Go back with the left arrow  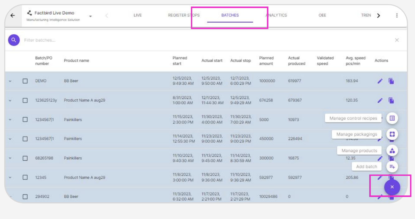12,16
